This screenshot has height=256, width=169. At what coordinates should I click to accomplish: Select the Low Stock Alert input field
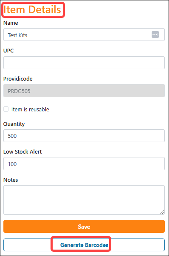pos(84,163)
